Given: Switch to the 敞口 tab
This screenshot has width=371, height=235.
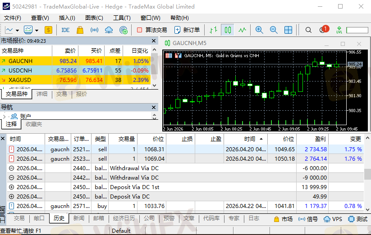Looking at the screenshot, I should click(39, 218).
